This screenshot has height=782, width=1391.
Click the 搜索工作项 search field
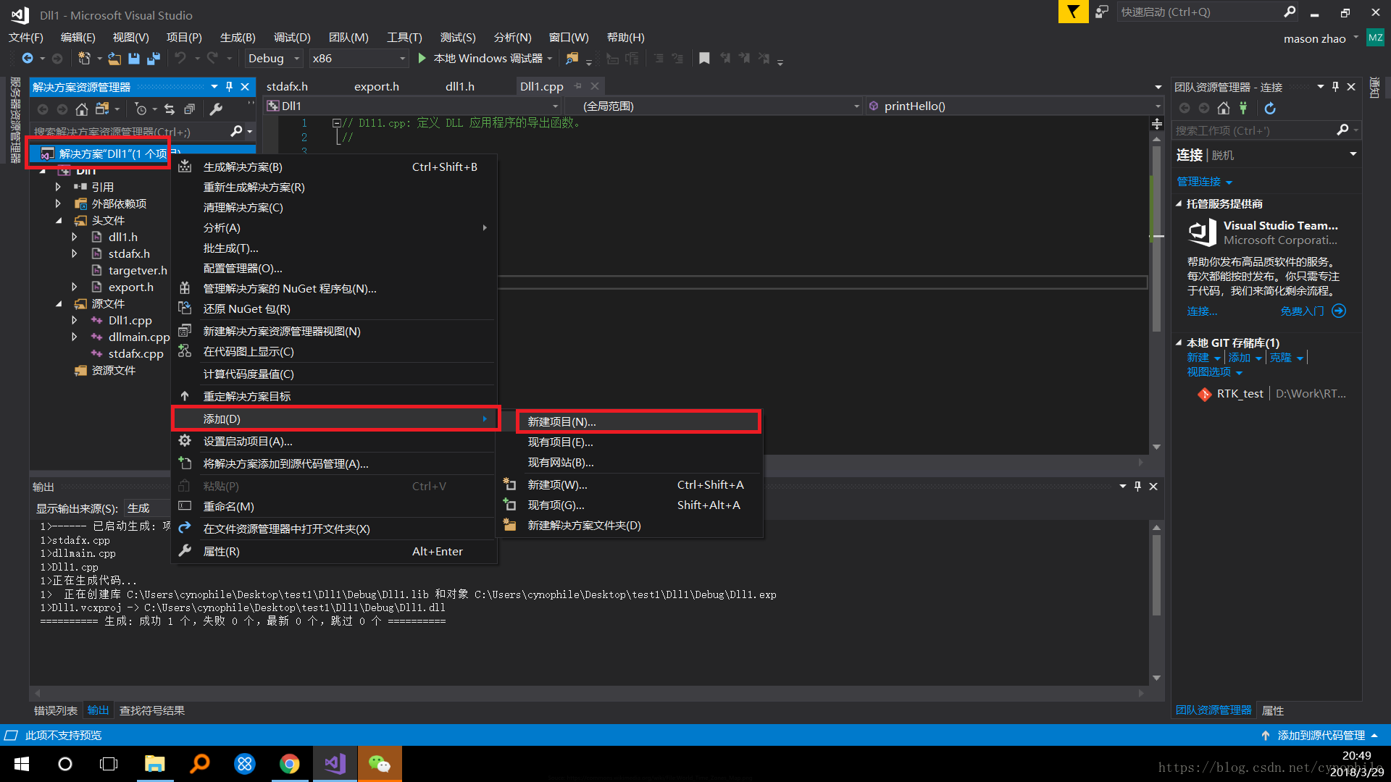click(x=1255, y=130)
